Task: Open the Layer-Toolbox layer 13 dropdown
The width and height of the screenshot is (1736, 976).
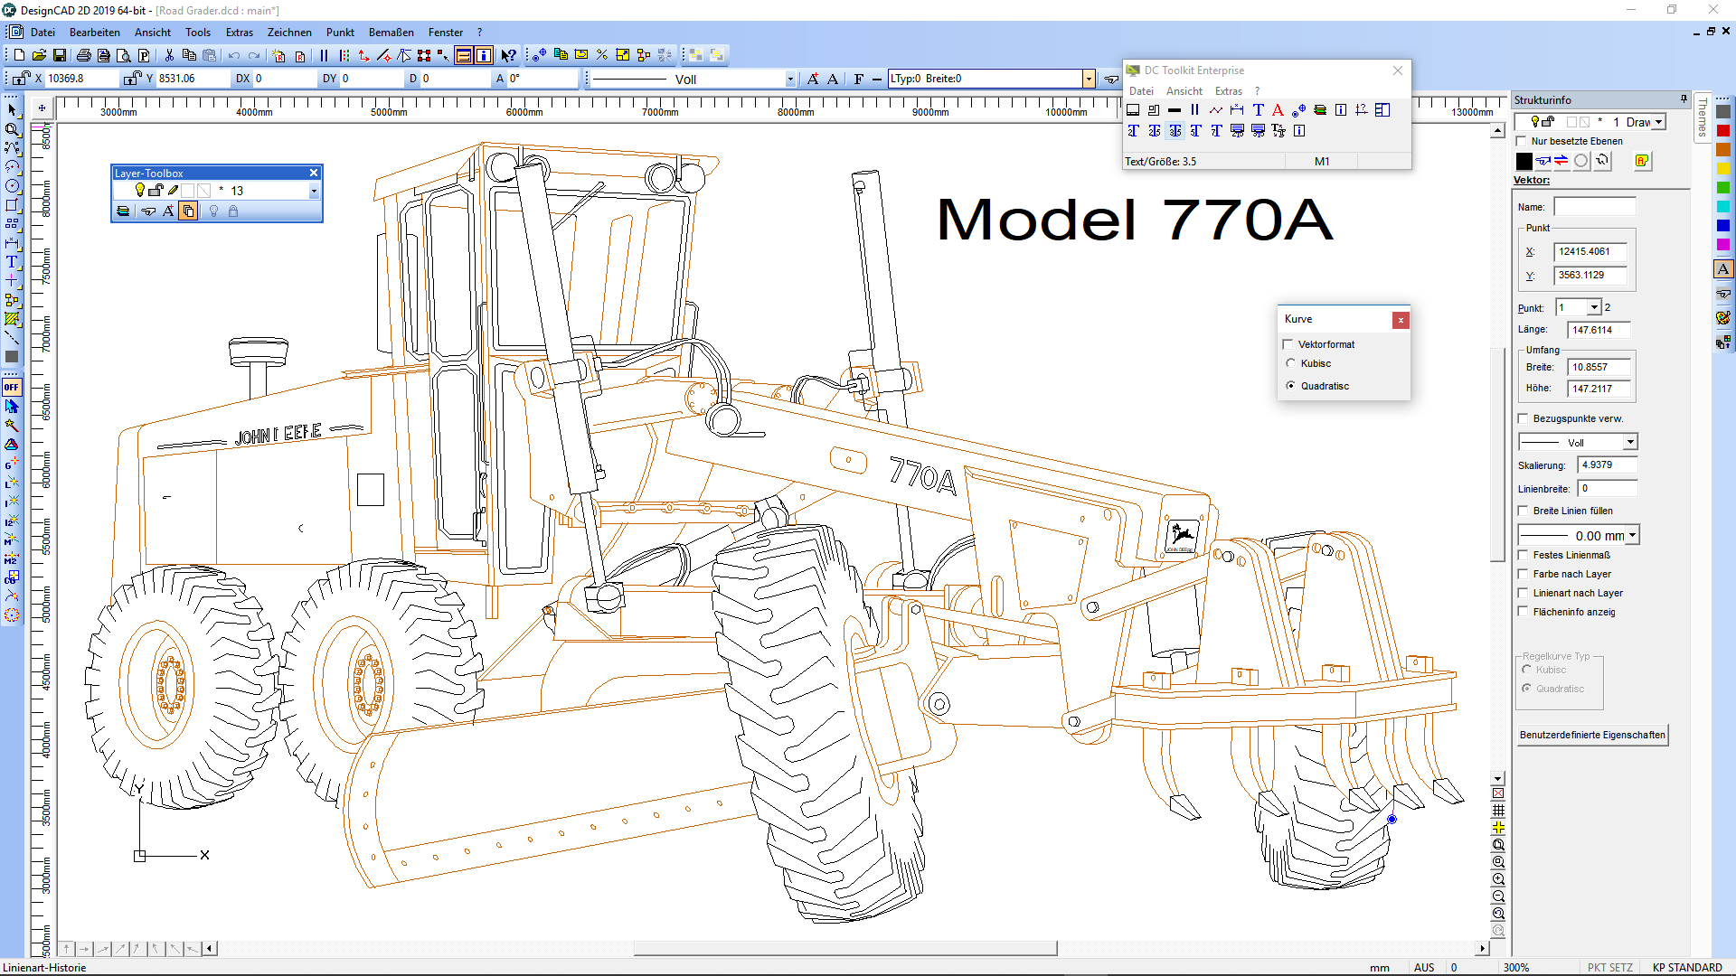Action: click(x=314, y=191)
